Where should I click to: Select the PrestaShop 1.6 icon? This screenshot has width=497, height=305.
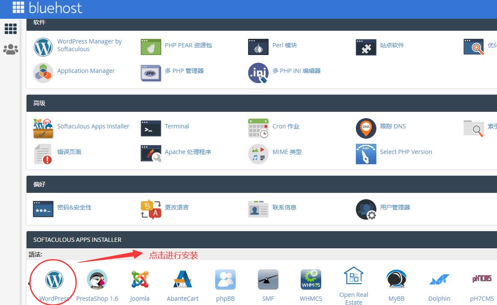(97, 280)
